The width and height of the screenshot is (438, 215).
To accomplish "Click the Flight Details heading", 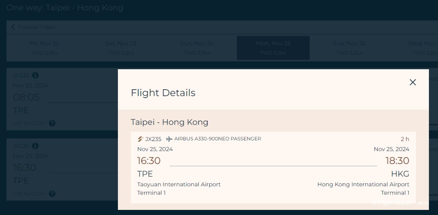I will [x=163, y=93].
